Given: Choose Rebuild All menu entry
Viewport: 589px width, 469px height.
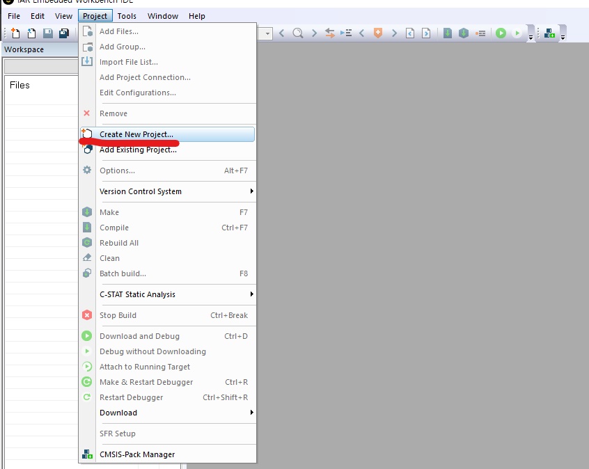Looking at the screenshot, I should 168,243.
